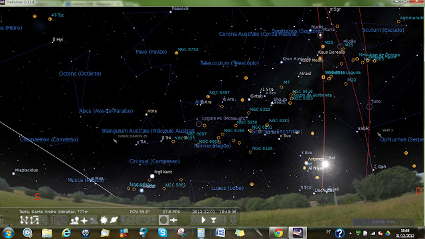Select the M7 cluster marker

pyautogui.click(x=282, y=87)
